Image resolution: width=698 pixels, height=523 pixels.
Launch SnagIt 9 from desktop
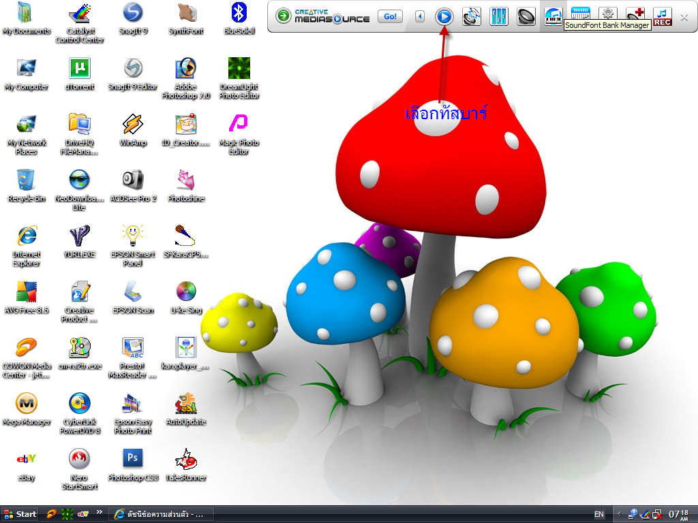133,18
